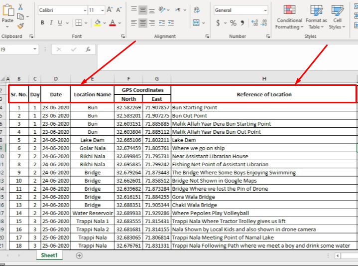This screenshot has width=358, height=266.
Task: Click the Cut scissors icon
Action: (20, 7)
